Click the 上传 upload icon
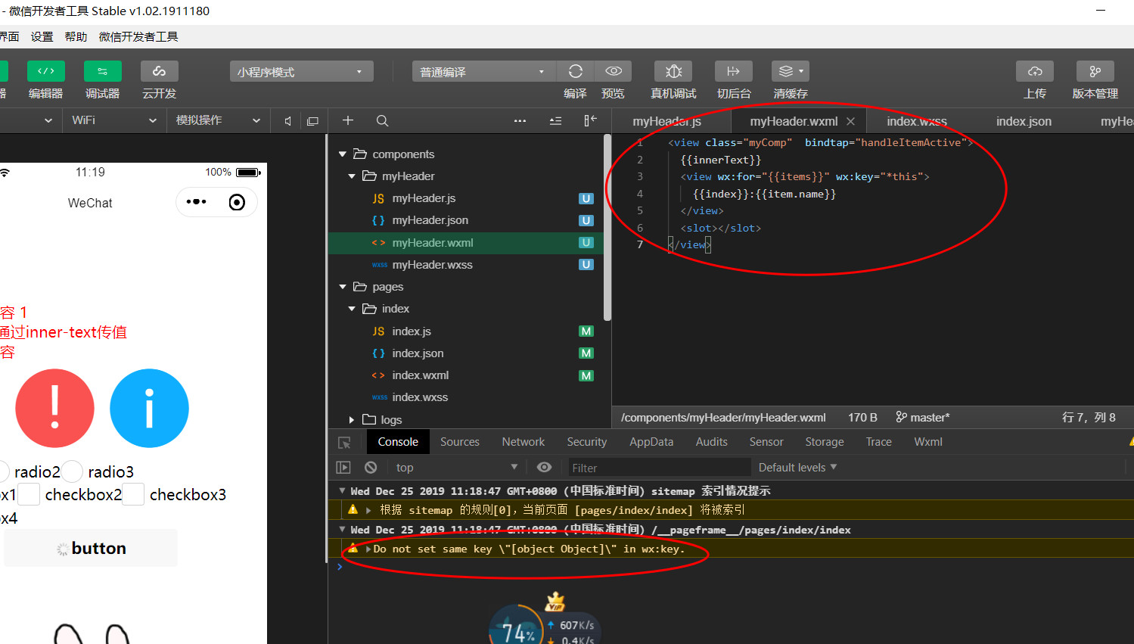Screen dimensions: 1134x644 1035,71
